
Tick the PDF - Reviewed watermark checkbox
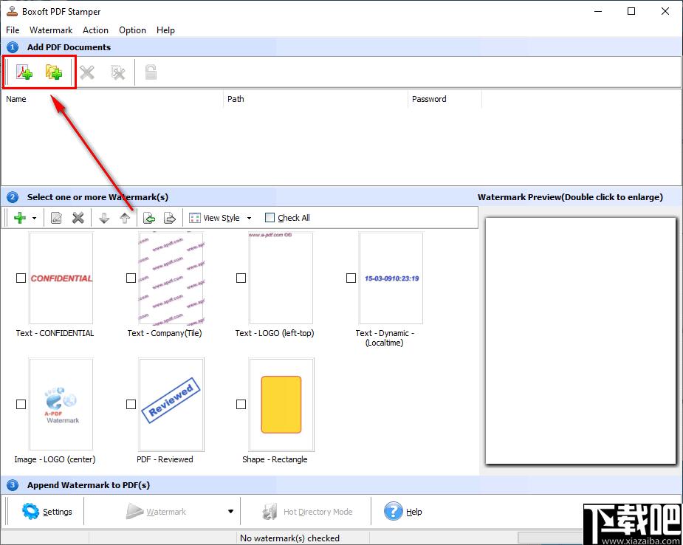[x=131, y=405]
